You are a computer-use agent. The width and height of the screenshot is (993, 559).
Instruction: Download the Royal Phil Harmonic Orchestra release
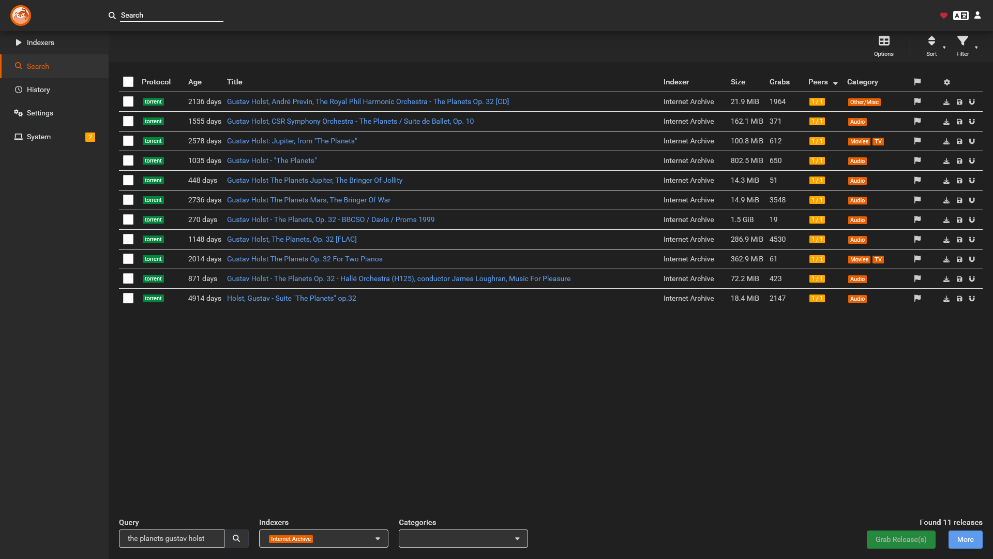point(946,102)
